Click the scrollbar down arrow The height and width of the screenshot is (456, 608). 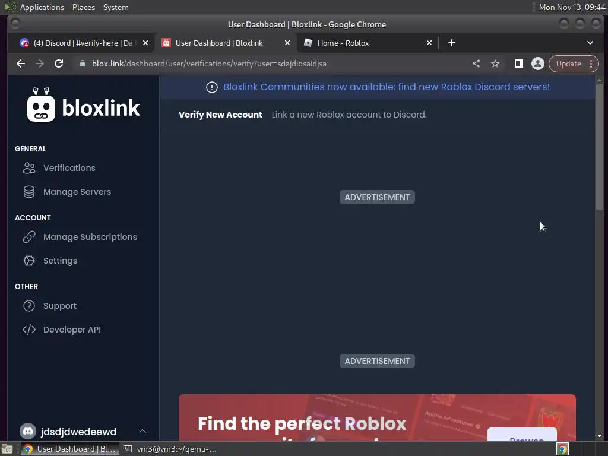coord(600,436)
